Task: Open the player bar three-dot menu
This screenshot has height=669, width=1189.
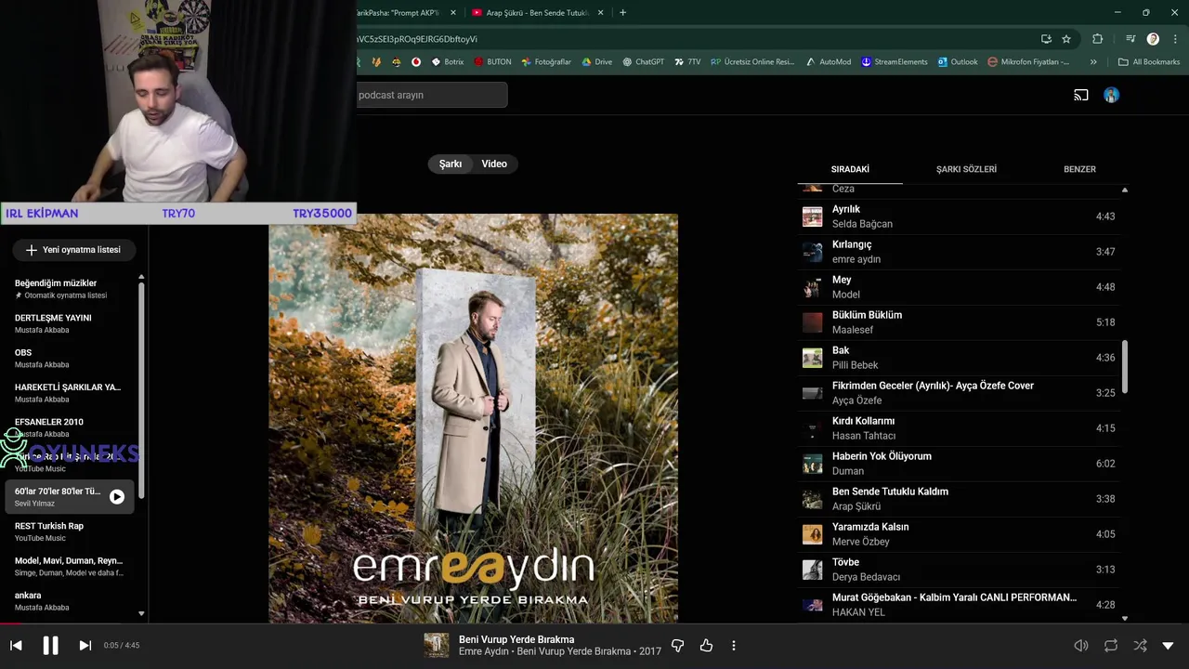Action: point(733,645)
